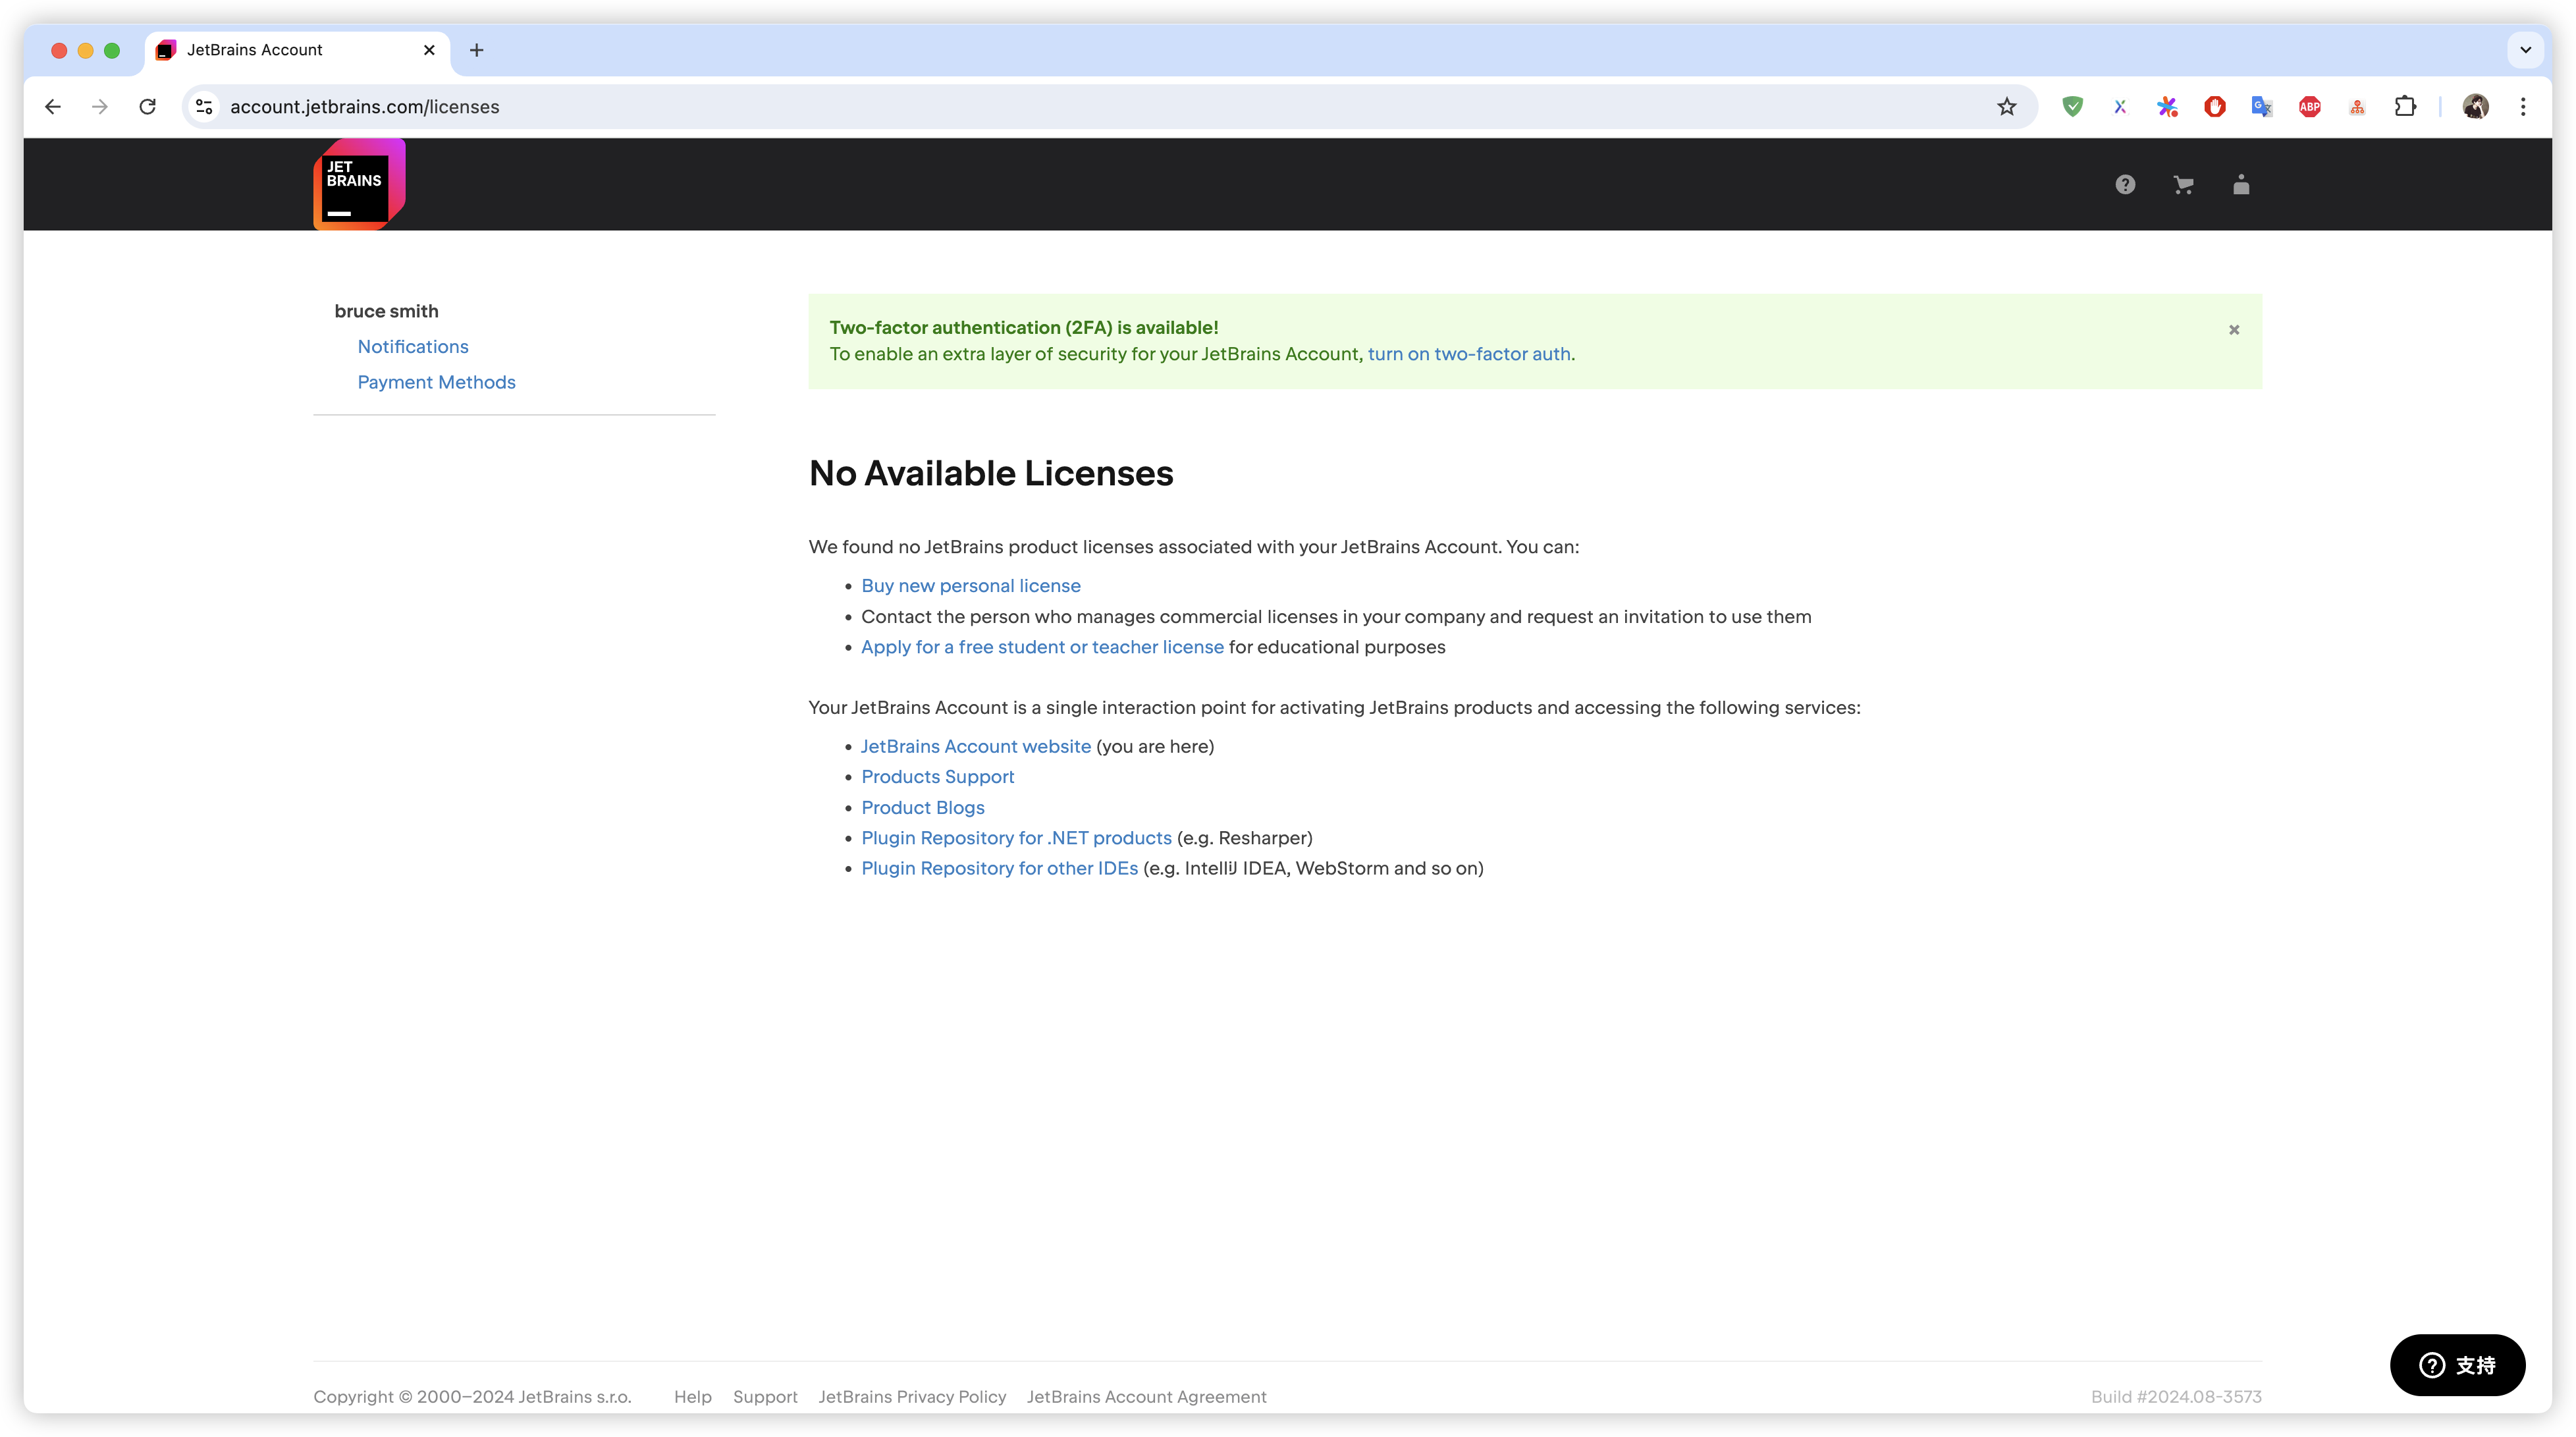
Task: Click the JetBrains logo in header
Action: point(358,185)
